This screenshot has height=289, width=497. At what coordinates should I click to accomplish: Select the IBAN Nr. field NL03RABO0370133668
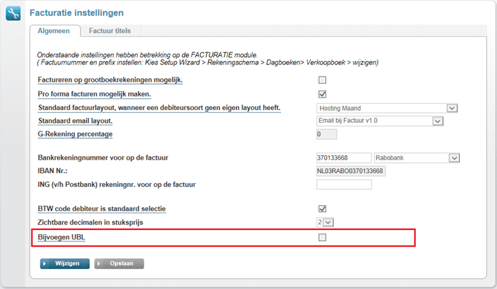351,171
